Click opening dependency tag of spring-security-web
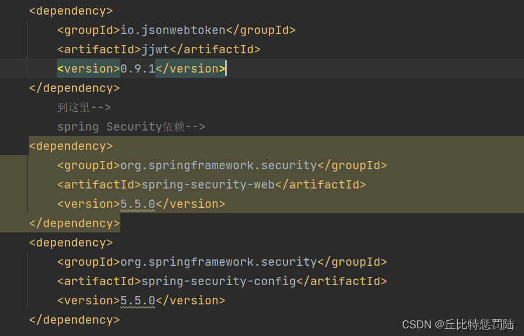The height and width of the screenshot is (336, 524). 71,146
